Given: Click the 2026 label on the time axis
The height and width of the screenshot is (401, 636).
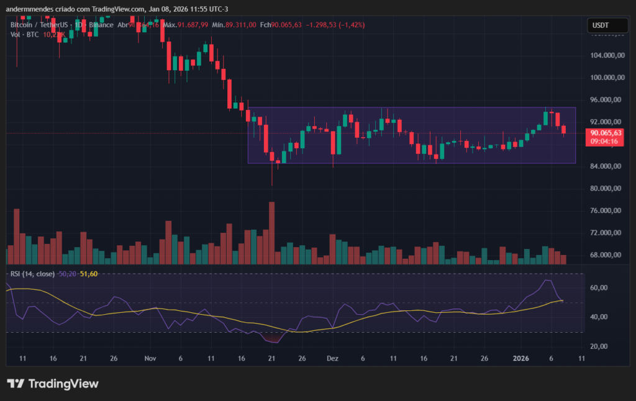Looking at the screenshot, I should point(520,359).
